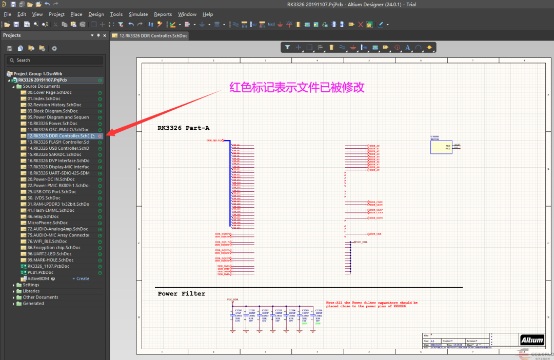
Task: Open 10.RK3326 Power.SchDoc in the tree
Action: click(52, 124)
